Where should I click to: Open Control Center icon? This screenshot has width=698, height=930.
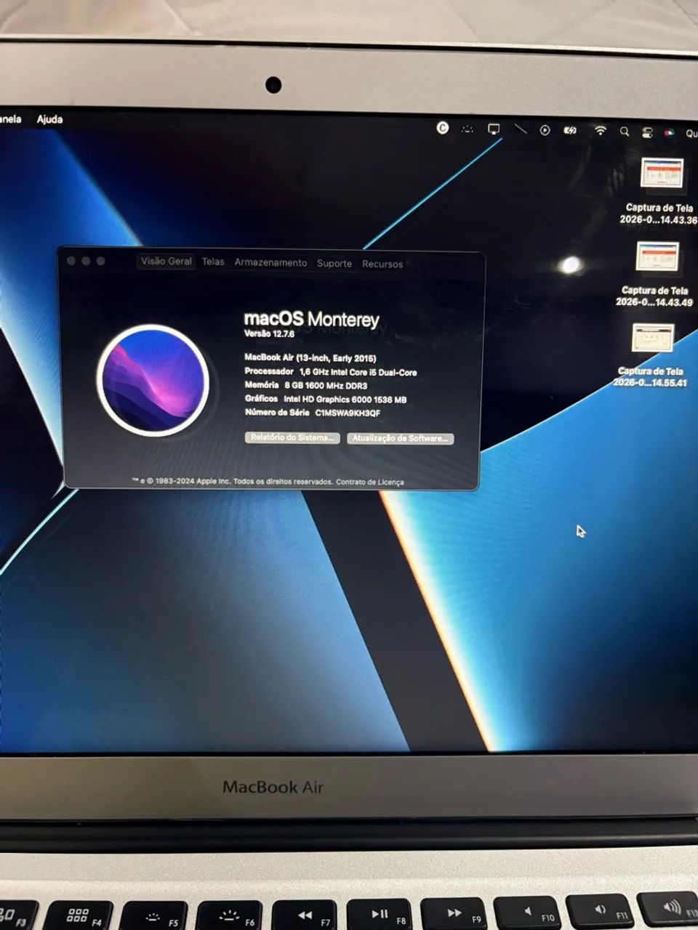tap(647, 132)
